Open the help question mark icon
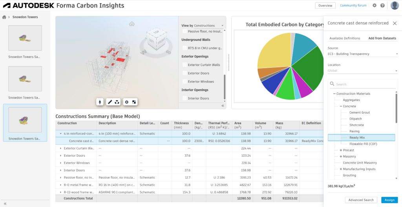 coord(382,5)
